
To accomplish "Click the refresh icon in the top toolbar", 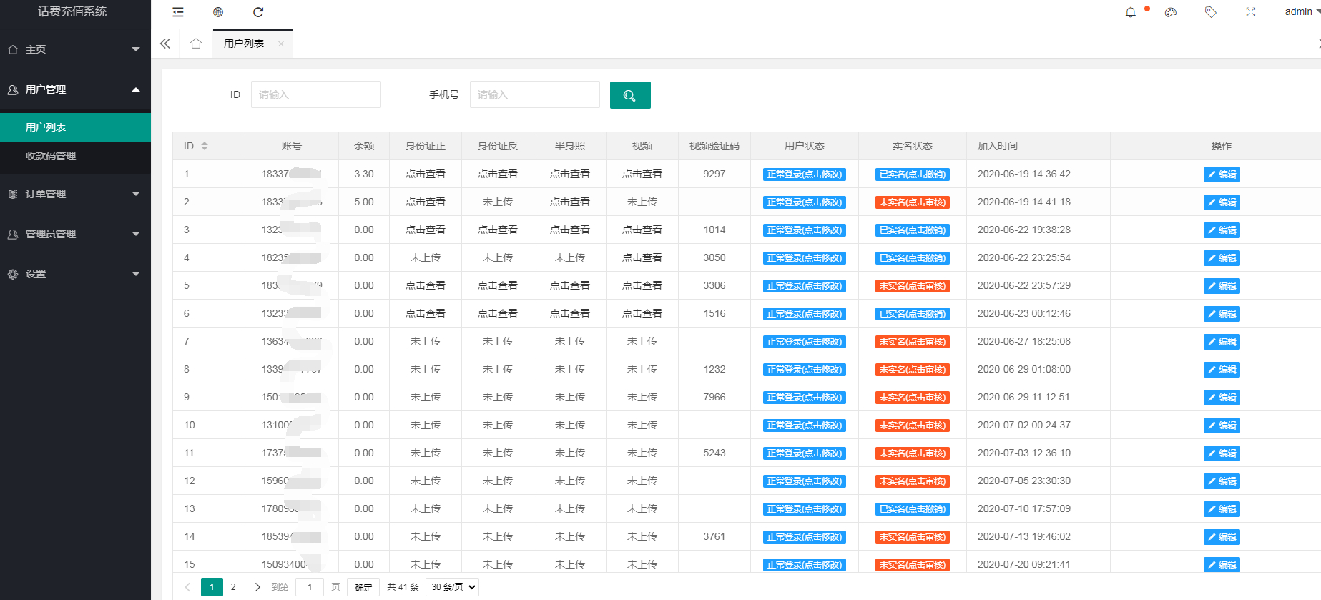I will (258, 12).
